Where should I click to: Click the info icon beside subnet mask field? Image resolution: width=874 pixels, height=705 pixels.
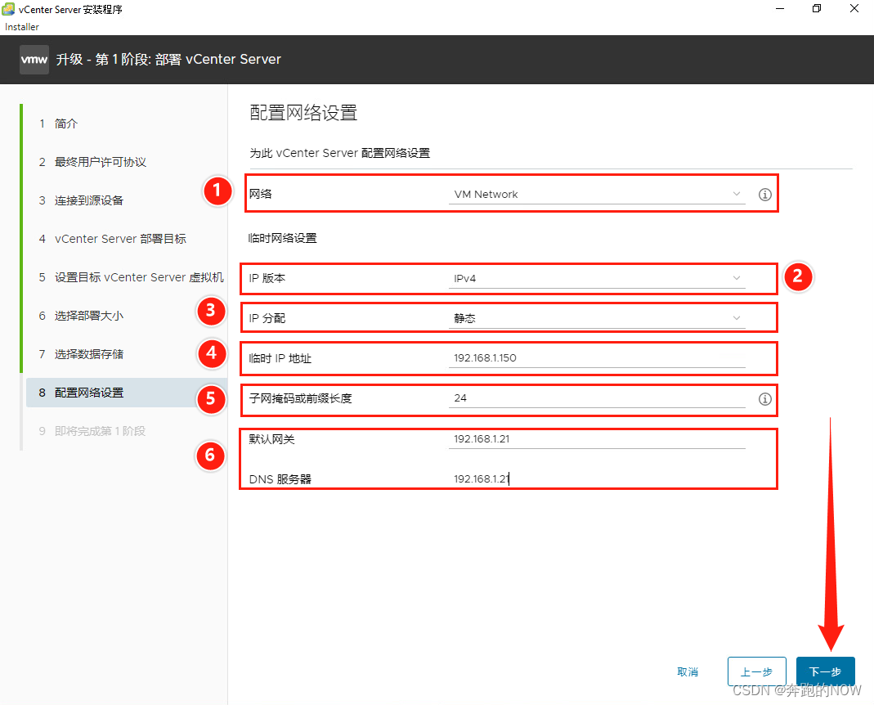[x=764, y=399]
